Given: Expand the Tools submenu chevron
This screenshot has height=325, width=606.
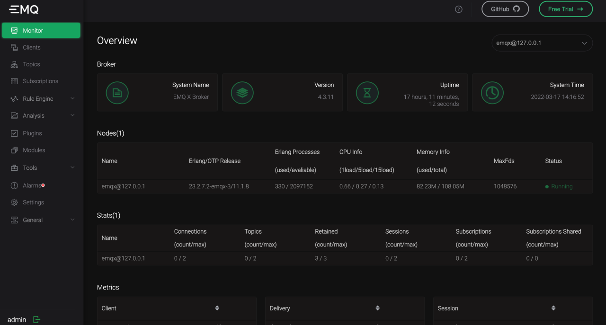Looking at the screenshot, I should [x=72, y=167].
